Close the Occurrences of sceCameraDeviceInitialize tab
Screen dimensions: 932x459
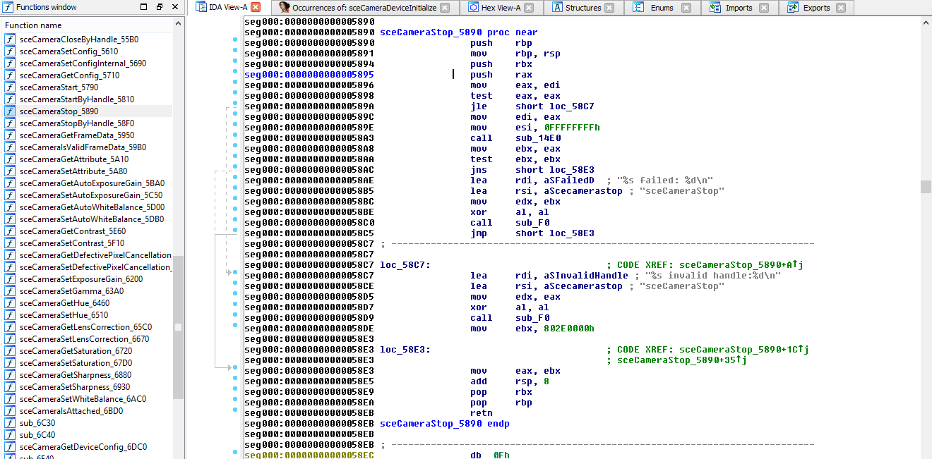(444, 8)
